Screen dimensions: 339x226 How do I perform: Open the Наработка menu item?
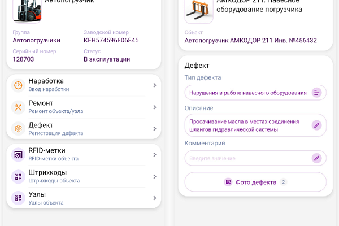click(x=84, y=85)
